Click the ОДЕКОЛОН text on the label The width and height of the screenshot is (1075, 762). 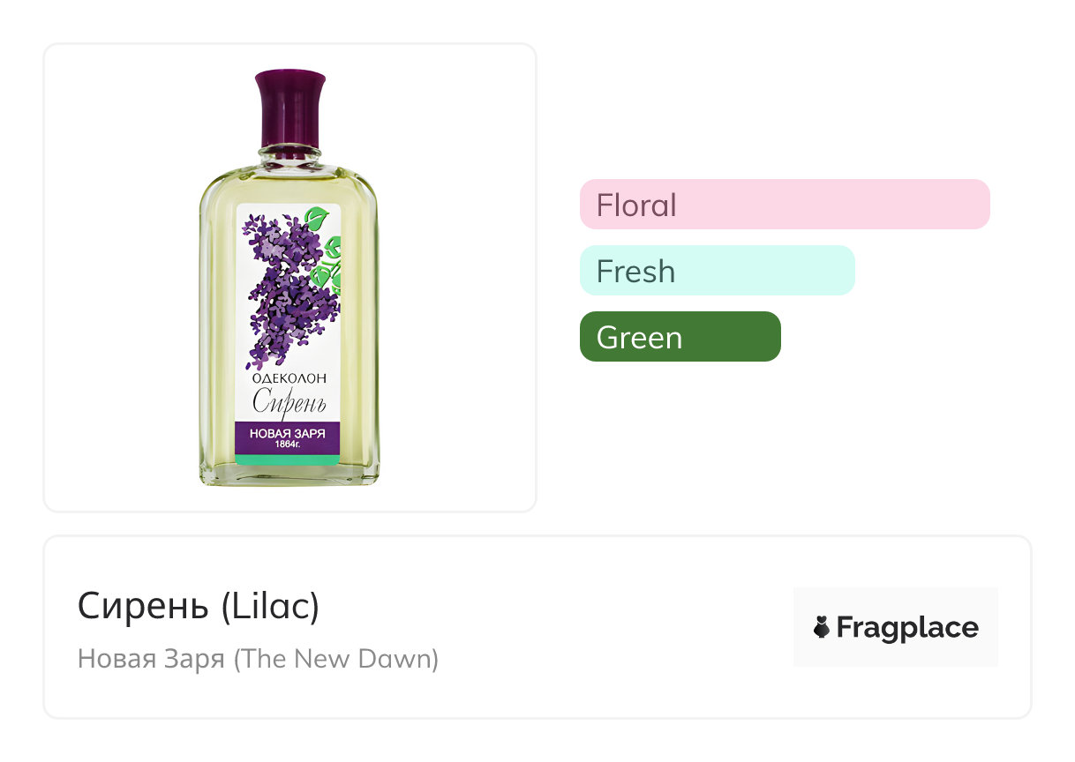click(x=289, y=377)
